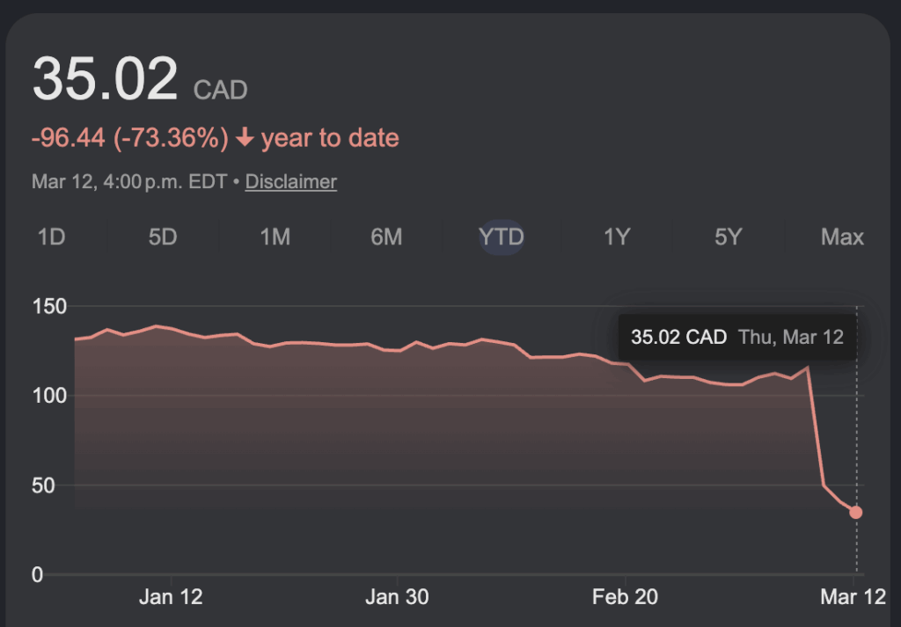The height and width of the screenshot is (627, 901).
Task: Click the Jan 30 axis label
Action: (397, 596)
